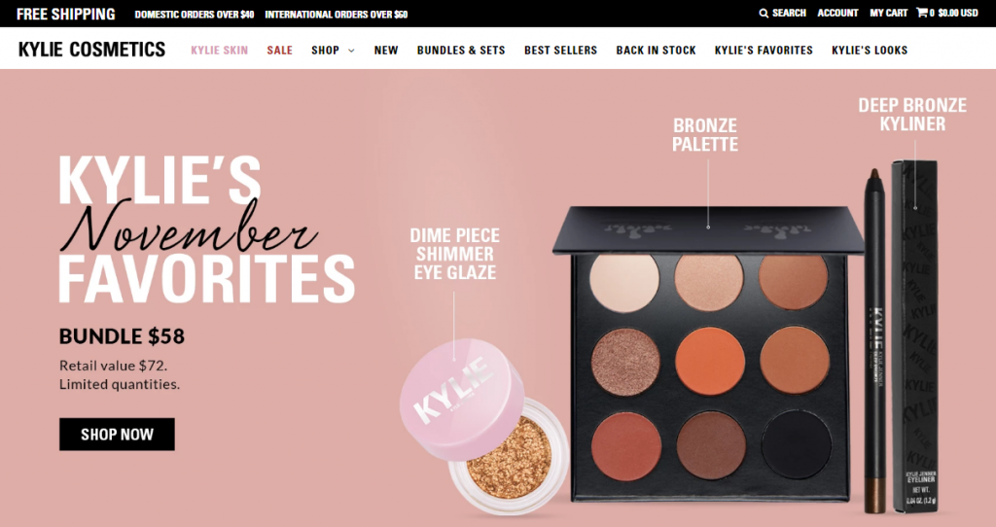996x527 pixels.
Task: Open Kylie's Favorites navigation link
Action: (764, 51)
